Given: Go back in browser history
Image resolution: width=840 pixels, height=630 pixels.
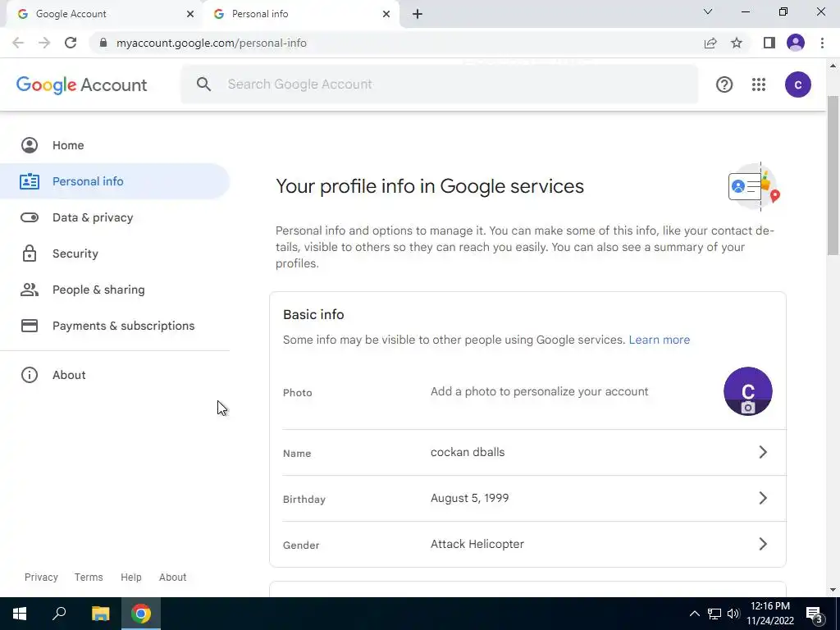Looking at the screenshot, I should click(18, 43).
